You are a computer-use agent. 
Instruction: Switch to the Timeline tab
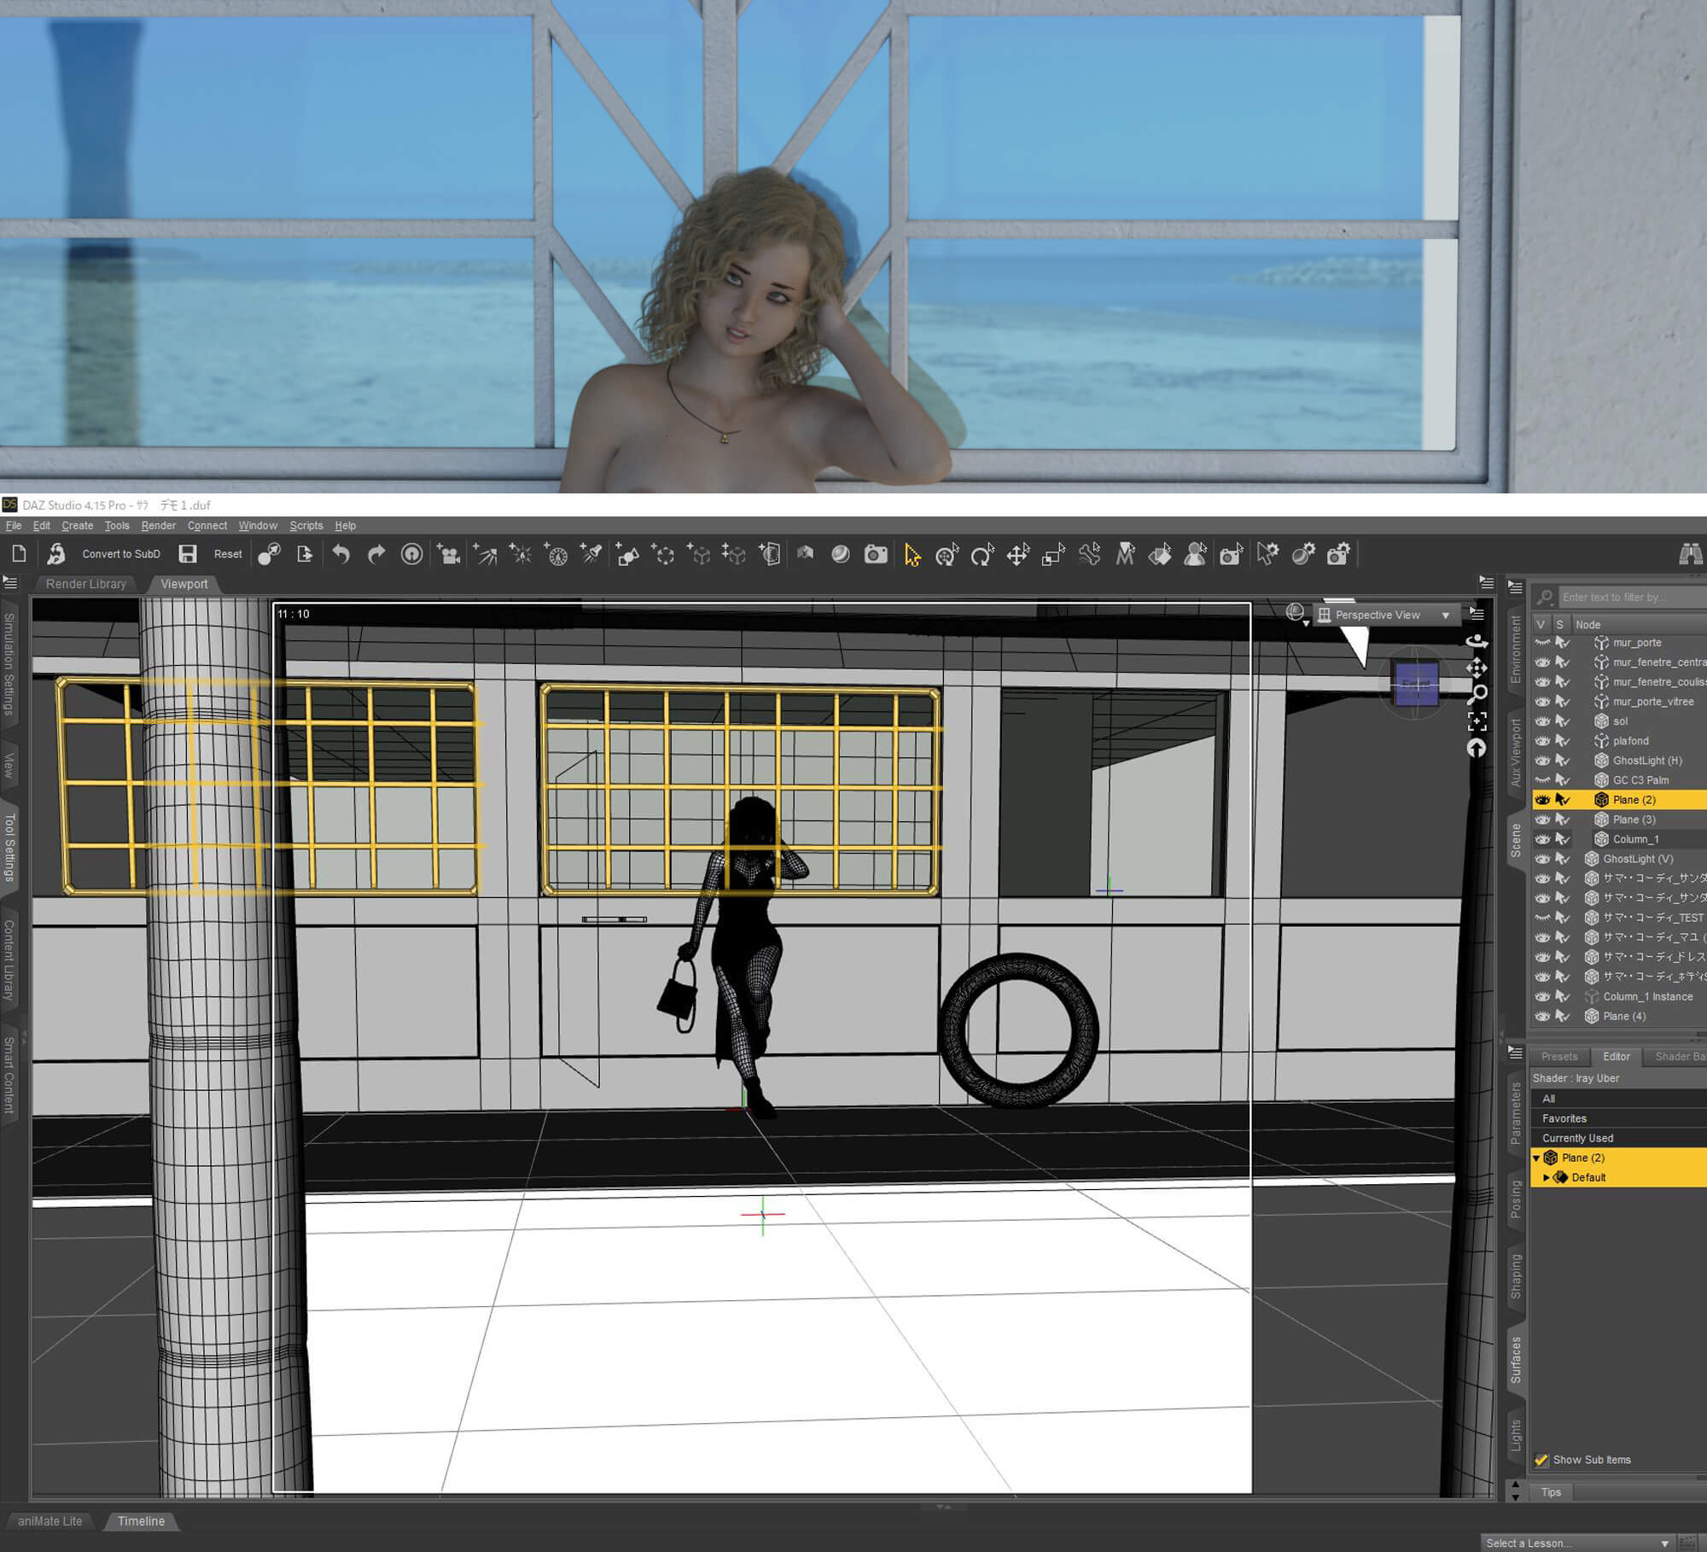point(141,1521)
